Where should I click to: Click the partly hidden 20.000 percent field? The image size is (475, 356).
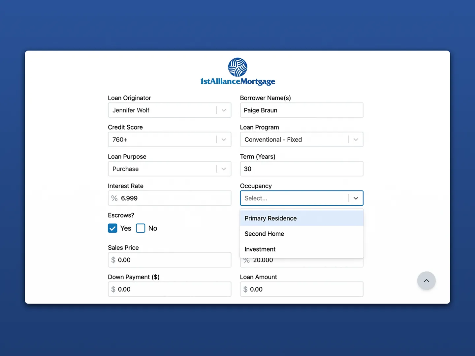[x=301, y=263]
